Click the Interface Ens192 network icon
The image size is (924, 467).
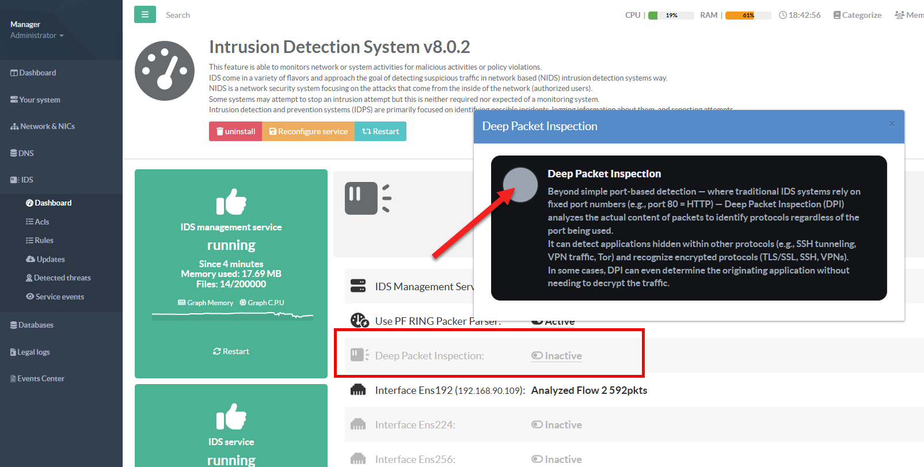click(x=358, y=390)
